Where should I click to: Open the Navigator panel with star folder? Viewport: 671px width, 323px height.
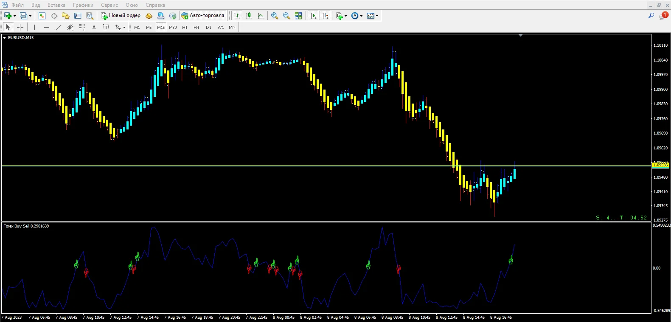coord(66,16)
